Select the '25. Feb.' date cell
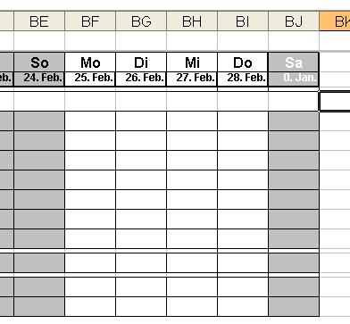Screen dimensions: 350x324 [x=90, y=79]
